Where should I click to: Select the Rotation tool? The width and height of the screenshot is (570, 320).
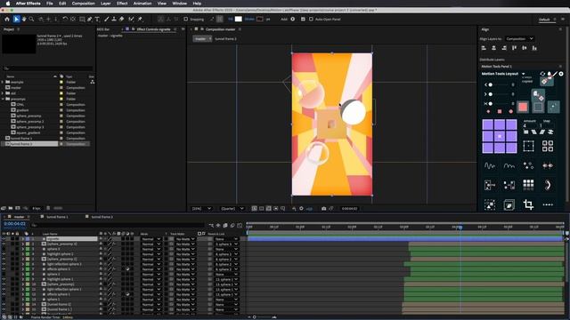point(65,20)
